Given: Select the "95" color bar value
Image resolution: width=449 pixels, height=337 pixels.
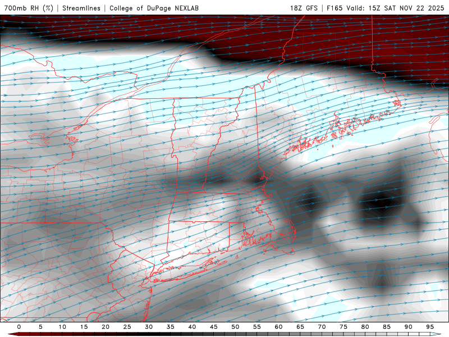Looking at the screenshot, I should point(430,327).
